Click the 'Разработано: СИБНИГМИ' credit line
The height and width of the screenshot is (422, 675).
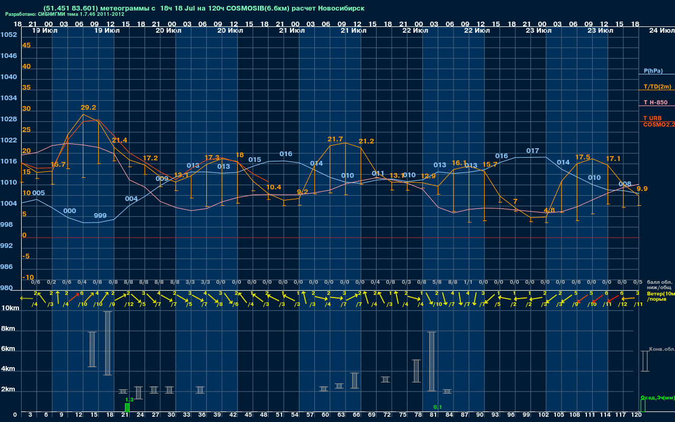65,14
